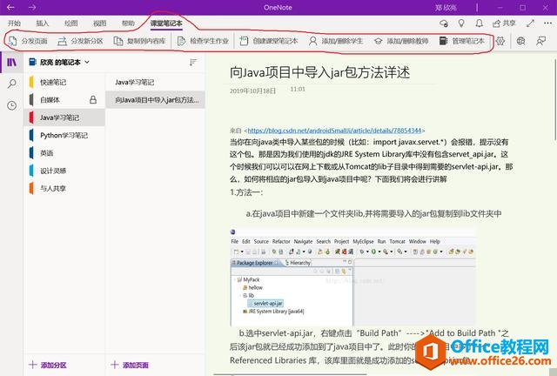Click the 添加/删除教师 graduation cap icon
Viewport: 557px width, 376px height.
pyautogui.click(x=379, y=41)
